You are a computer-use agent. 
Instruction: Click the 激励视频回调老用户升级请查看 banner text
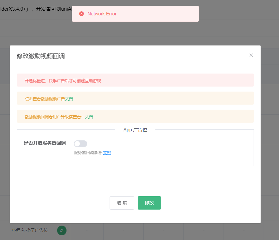(x=53, y=117)
